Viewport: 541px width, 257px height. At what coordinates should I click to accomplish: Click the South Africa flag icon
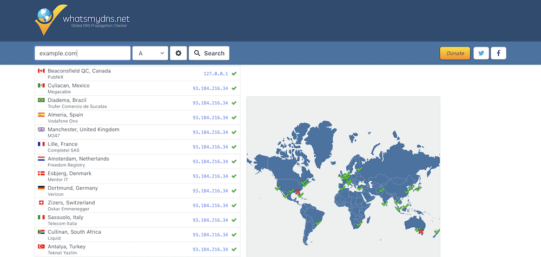click(x=42, y=232)
